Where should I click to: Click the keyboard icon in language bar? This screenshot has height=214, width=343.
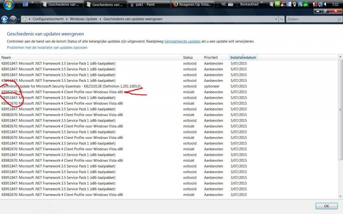tap(231, 4)
